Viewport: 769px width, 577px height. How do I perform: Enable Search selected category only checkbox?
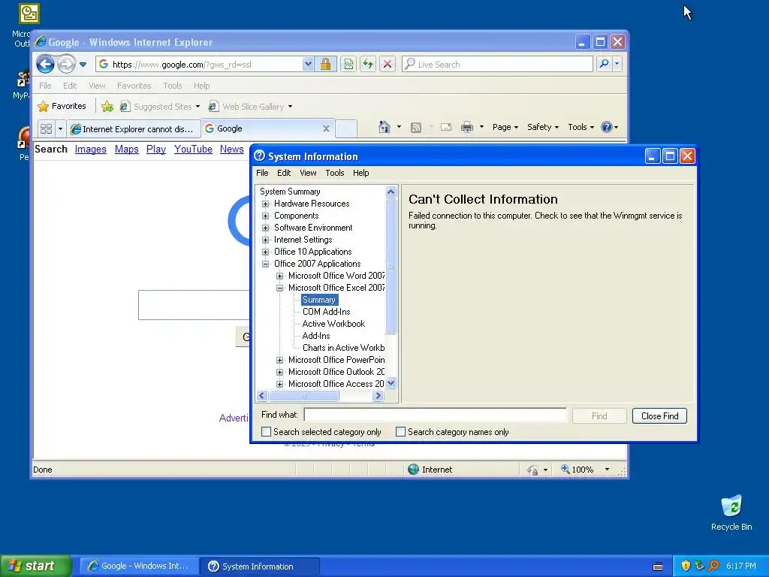click(x=267, y=432)
